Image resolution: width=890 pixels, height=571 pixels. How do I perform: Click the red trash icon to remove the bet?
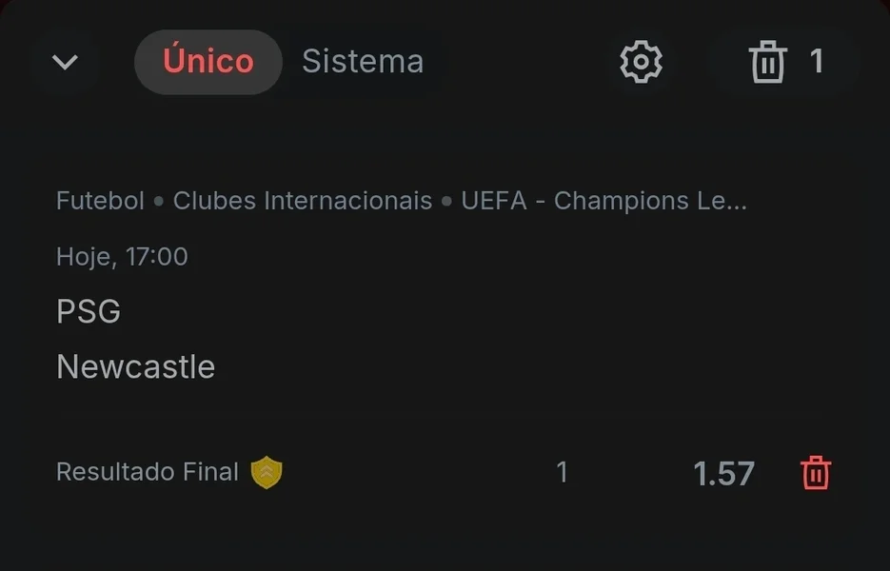click(x=816, y=472)
